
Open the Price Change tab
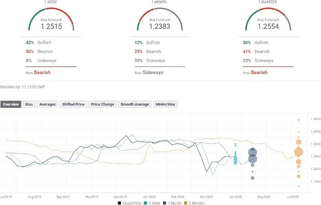click(x=102, y=104)
